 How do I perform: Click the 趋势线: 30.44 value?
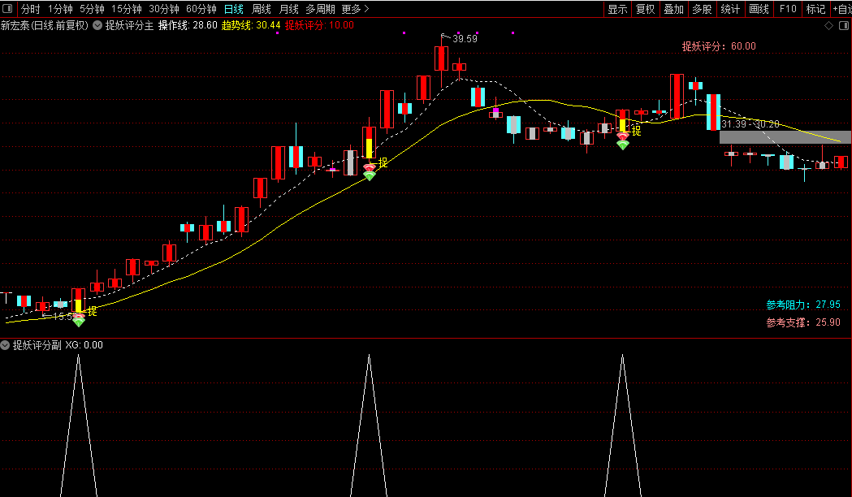click(251, 25)
